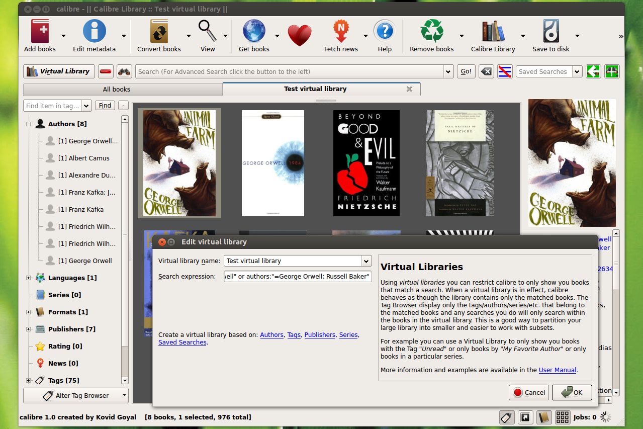This screenshot has width=643, height=429.
Task: Click the Fetch news icon
Action: [341, 31]
